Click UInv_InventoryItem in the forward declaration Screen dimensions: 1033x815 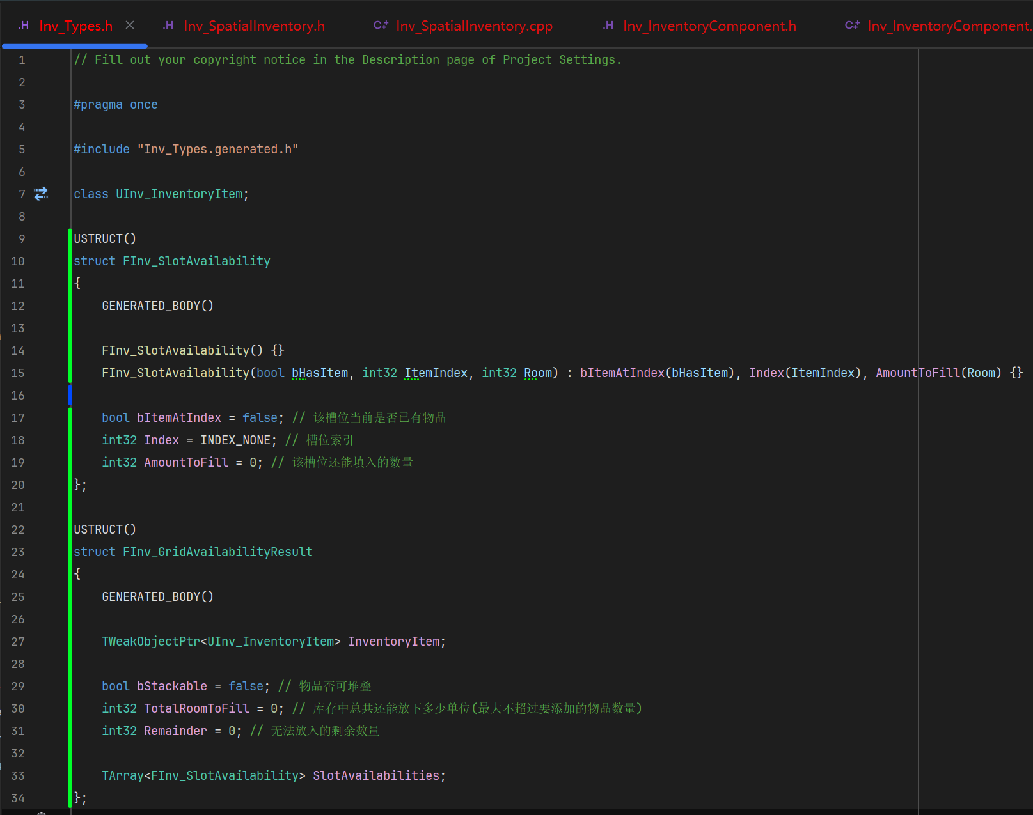click(x=179, y=194)
